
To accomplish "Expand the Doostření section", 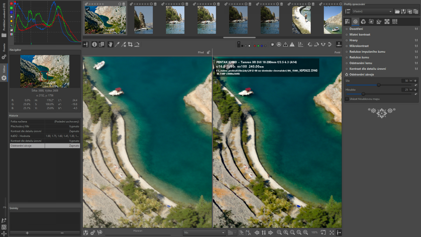I will coord(356,29).
